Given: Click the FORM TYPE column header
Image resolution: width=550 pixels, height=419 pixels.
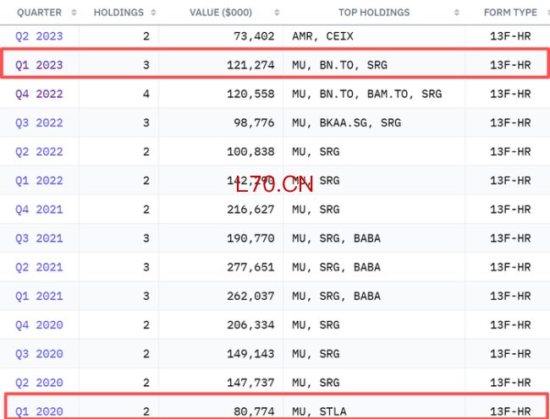Looking at the screenshot, I should pyautogui.click(x=510, y=13).
